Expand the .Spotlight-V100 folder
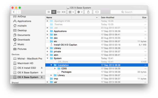The image size is (158, 98). [48, 21]
